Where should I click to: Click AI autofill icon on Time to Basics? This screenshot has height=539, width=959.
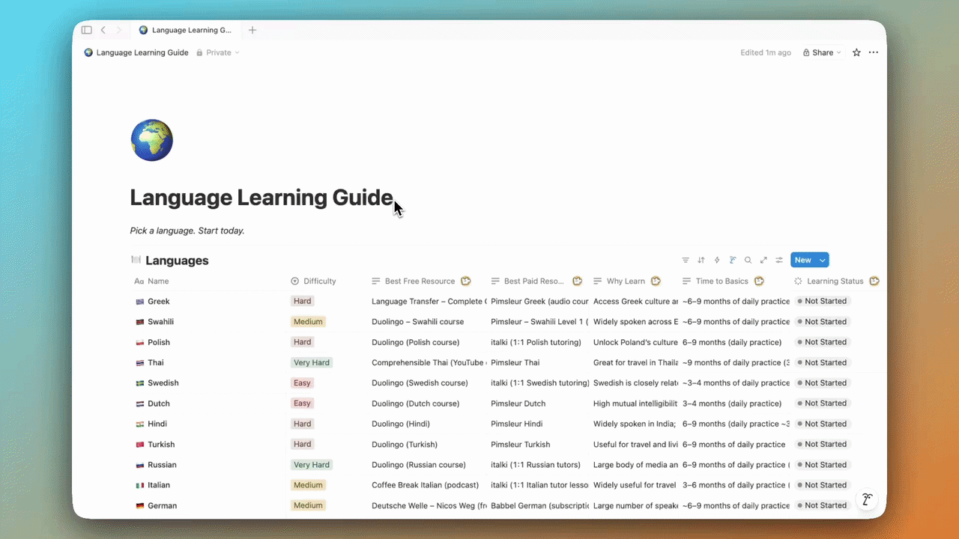tap(759, 281)
